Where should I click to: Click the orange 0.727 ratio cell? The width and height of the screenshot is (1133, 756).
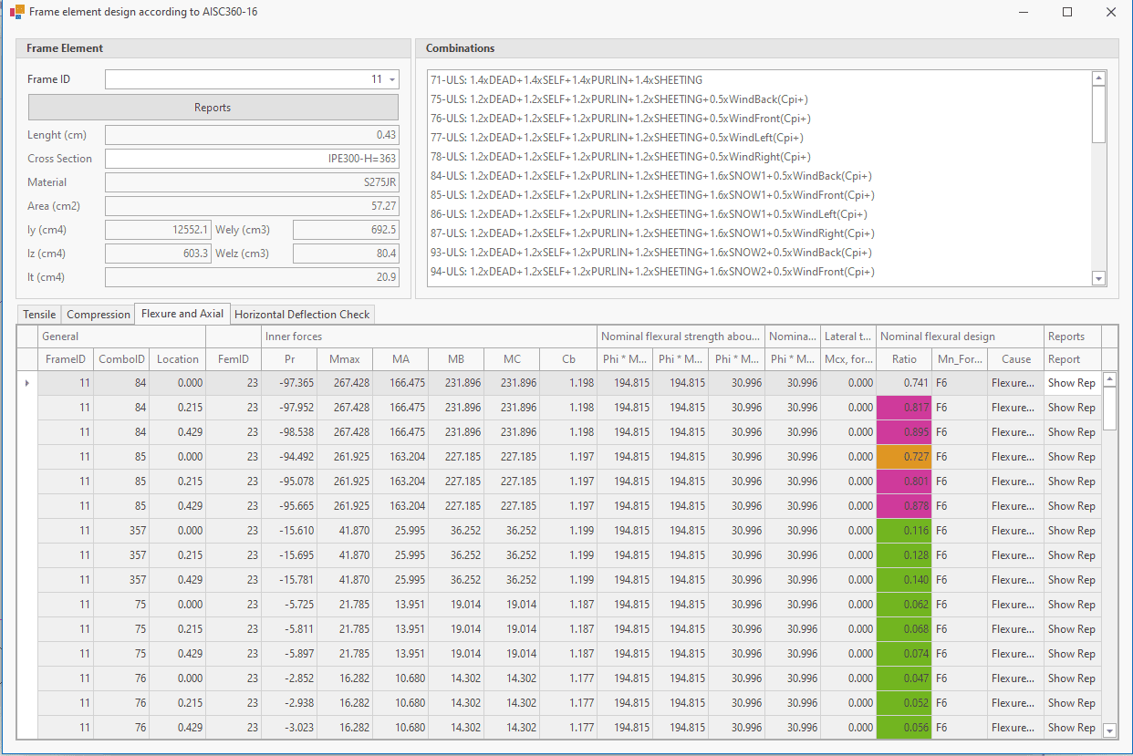[x=903, y=457]
